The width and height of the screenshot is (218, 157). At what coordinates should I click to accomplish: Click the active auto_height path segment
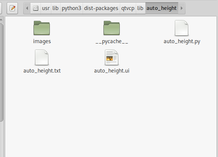tap(162, 8)
